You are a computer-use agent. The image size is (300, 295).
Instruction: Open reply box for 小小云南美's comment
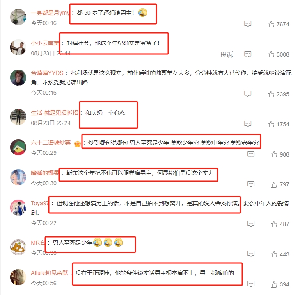point(248,54)
